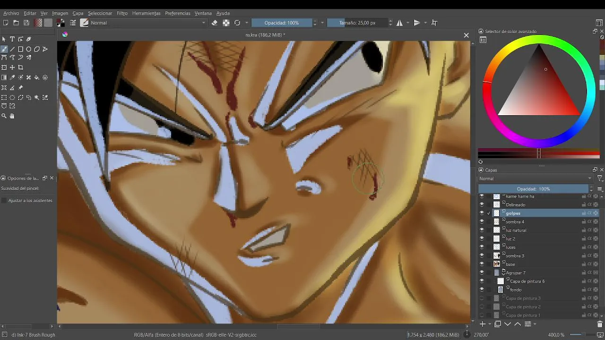Choose the Rectangular Selection tool
The height and width of the screenshot is (340, 605).
point(4,98)
